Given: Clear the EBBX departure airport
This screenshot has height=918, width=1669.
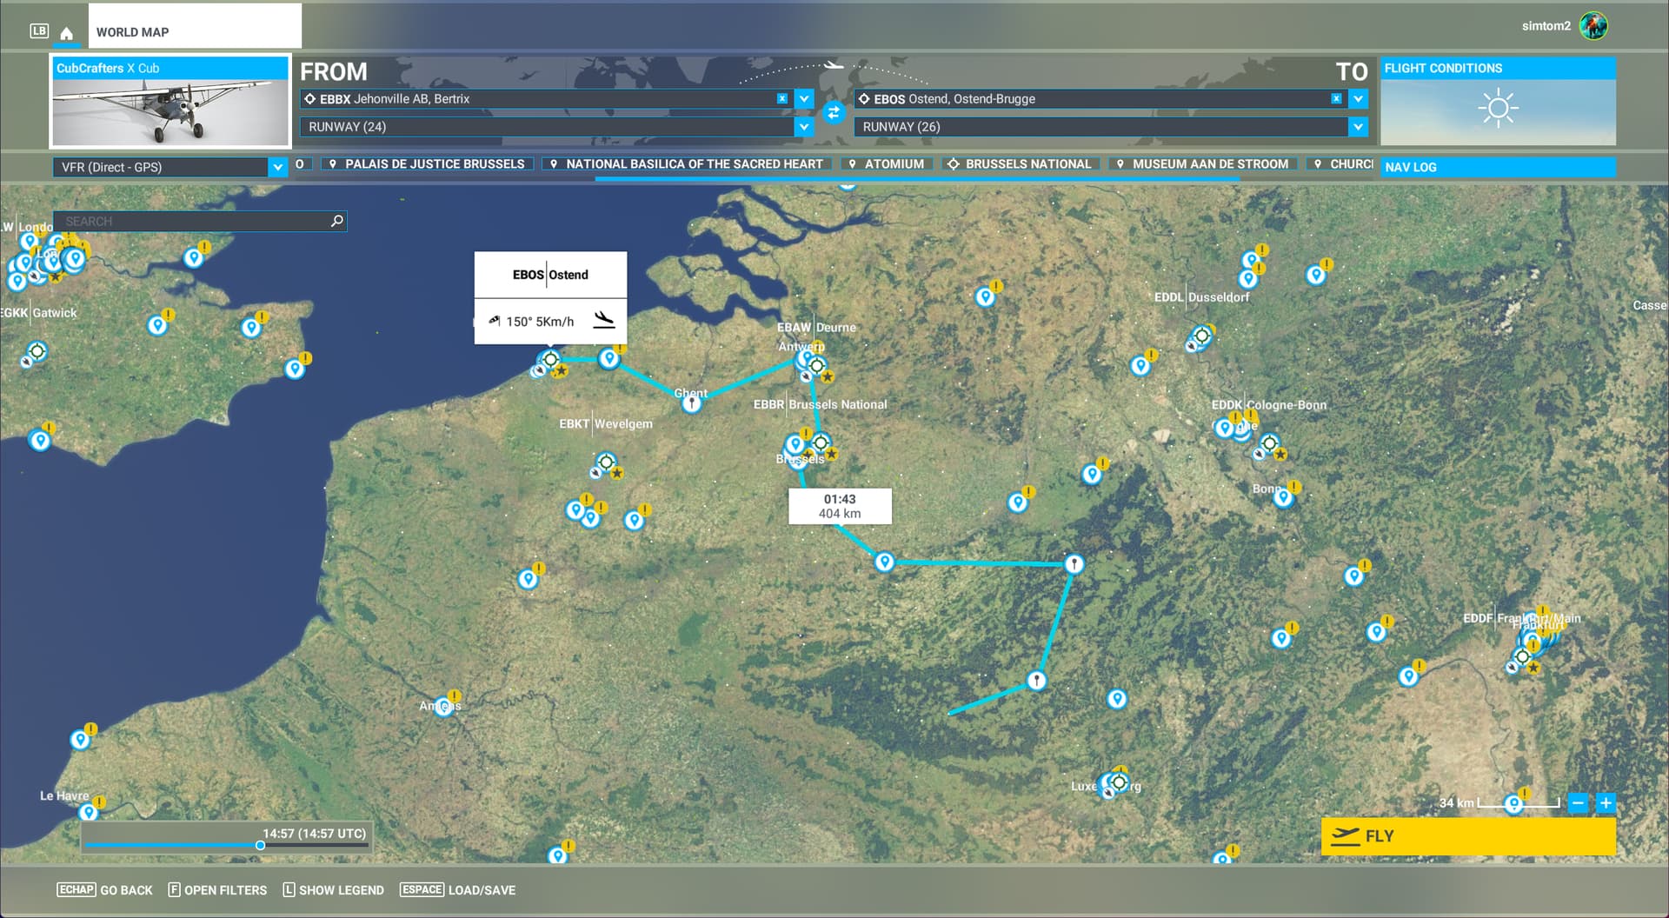Looking at the screenshot, I should point(782,99).
